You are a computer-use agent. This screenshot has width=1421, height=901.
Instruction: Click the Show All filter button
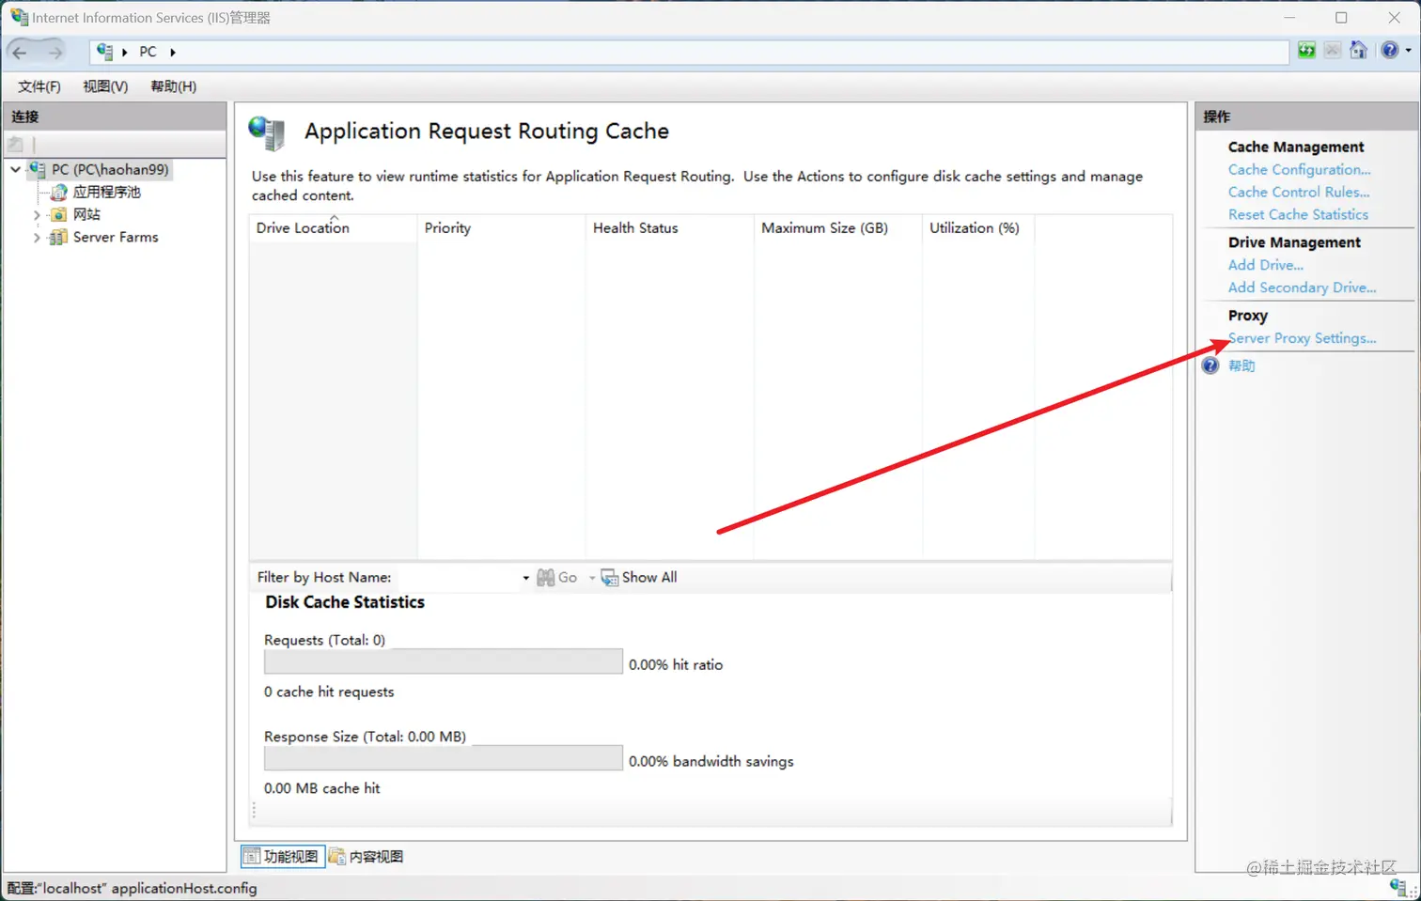coord(639,578)
